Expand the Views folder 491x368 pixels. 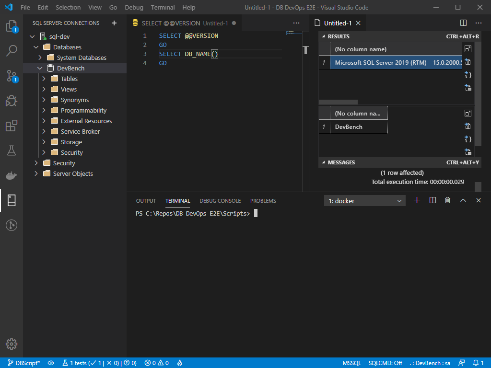(x=44, y=89)
